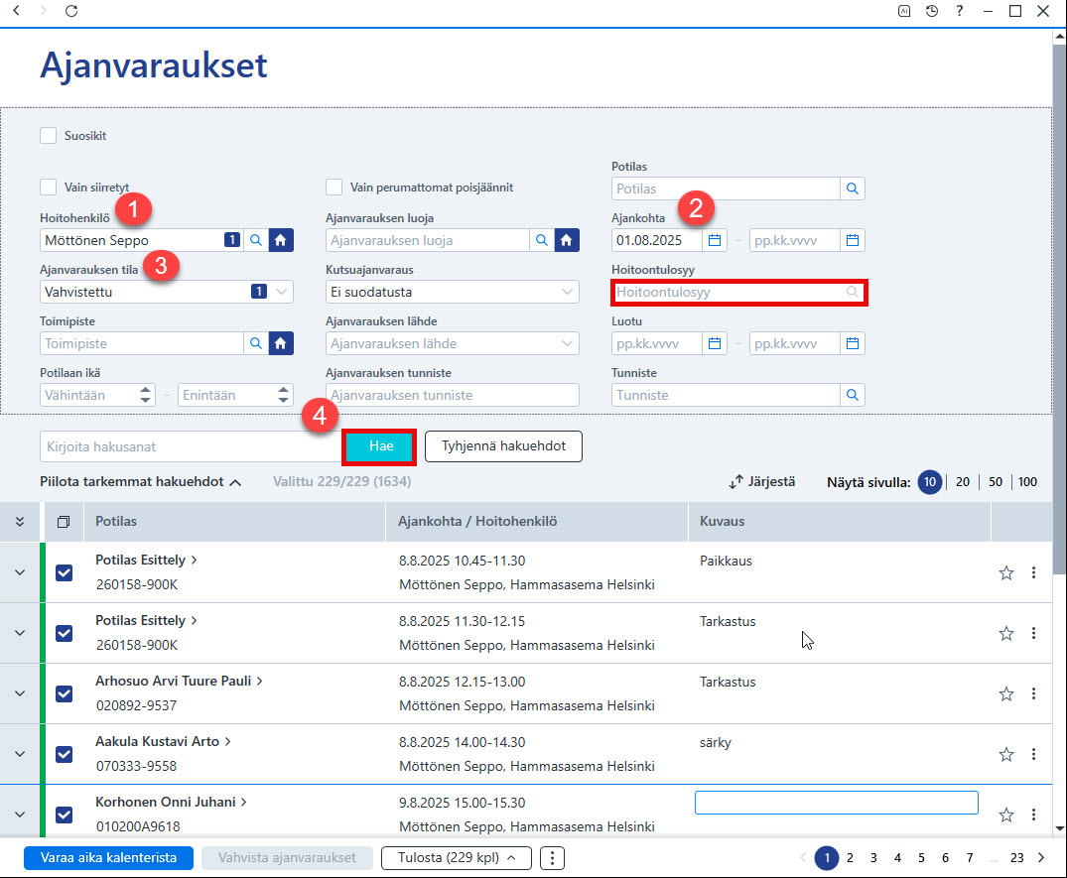Click the Järjestä sort icon
The height and width of the screenshot is (878, 1067).
tap(735, 482)
